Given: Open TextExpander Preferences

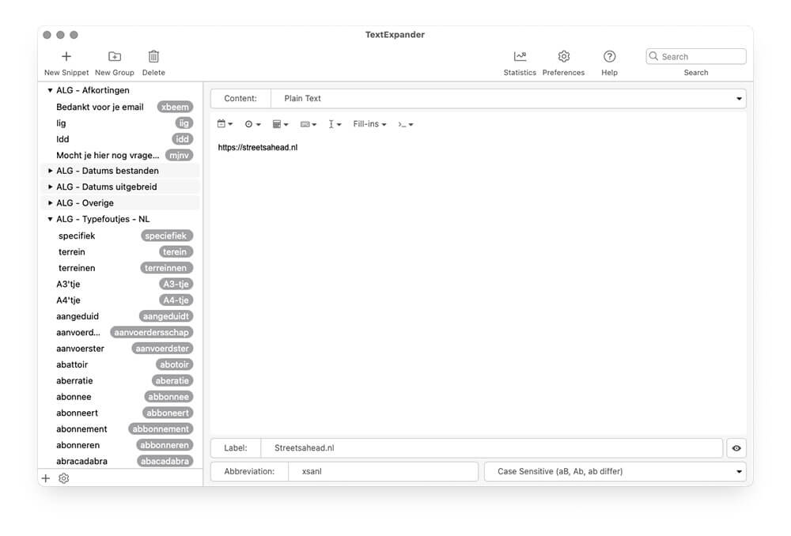Looking at the screenshot, I should [x=563, y=56].
